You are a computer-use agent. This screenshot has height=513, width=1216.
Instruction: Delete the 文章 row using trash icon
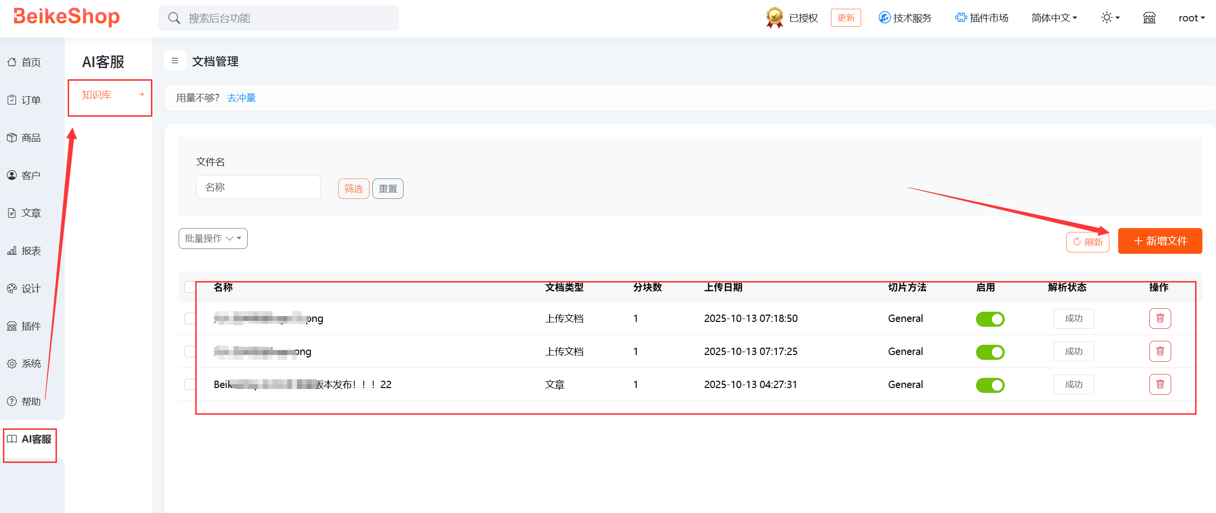(1160, 385)
